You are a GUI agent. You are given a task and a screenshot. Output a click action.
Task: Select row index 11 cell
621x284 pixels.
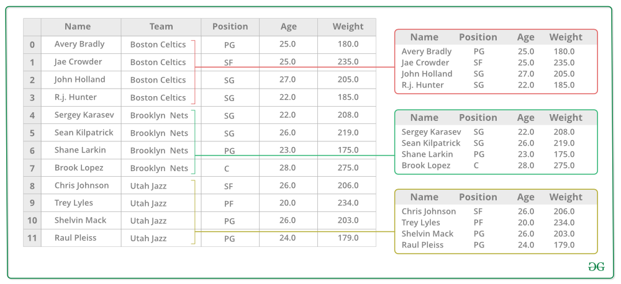click(x=32, y=238)
